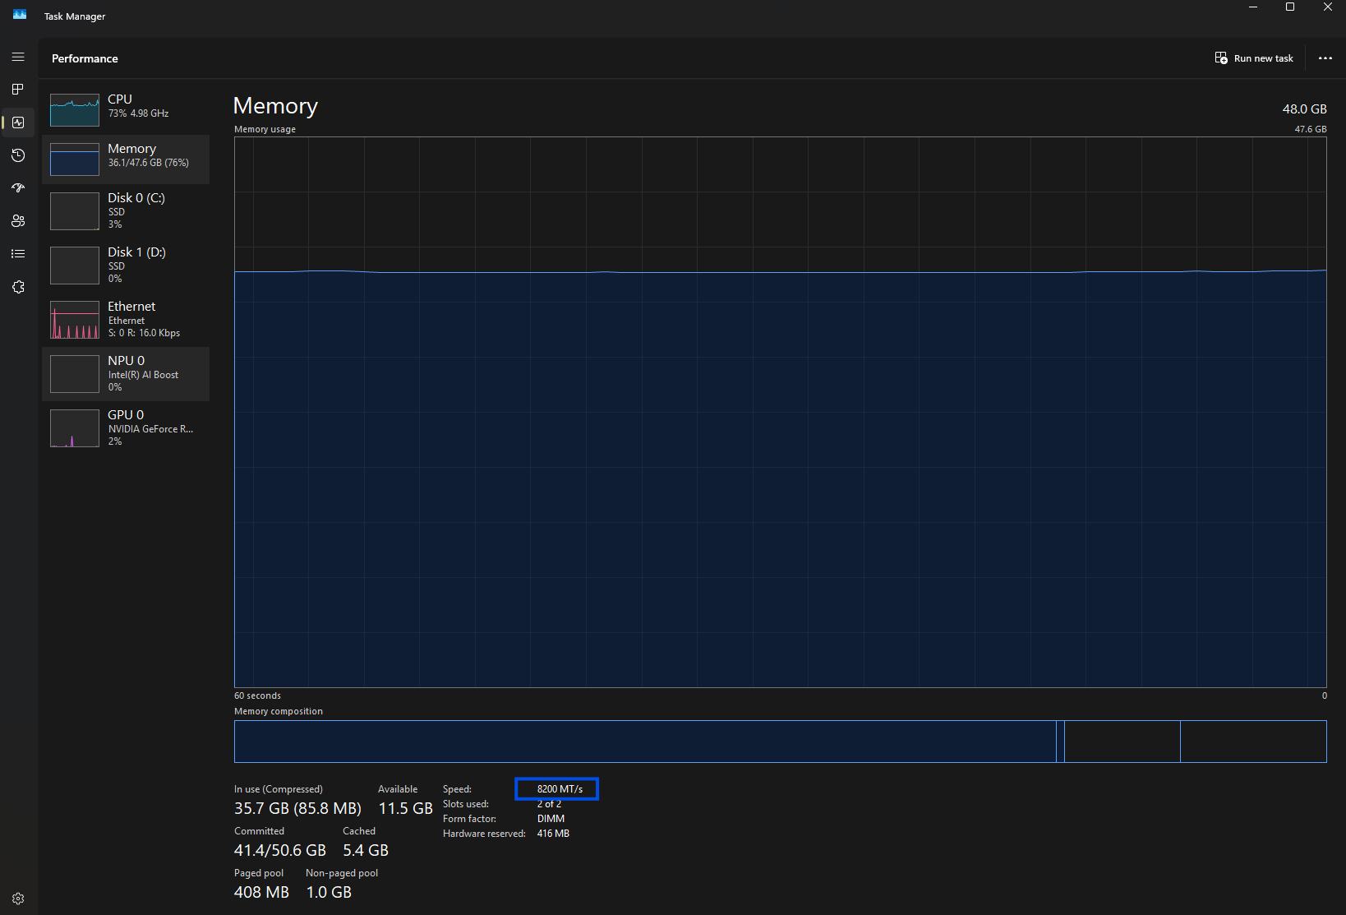
Task: Click the Task Manager titlebar logo
Action: point(18,14)
